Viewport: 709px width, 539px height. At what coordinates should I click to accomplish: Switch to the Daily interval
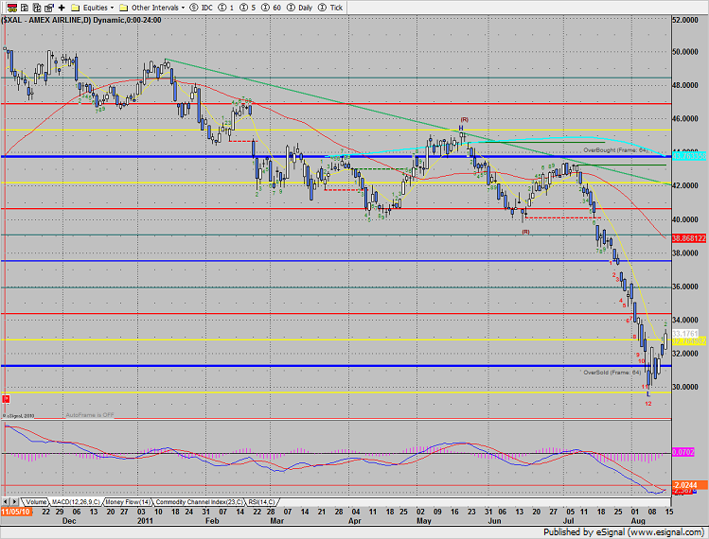coord(299,8)
